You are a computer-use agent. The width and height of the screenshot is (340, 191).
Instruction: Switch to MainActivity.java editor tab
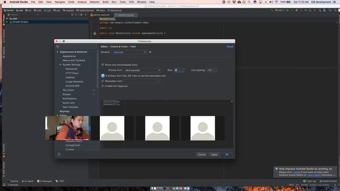point(125,15)
